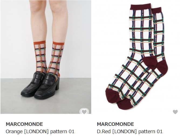Click the dark red heel of the front sock
Screen dimensions: 180x138
(150, 63)
